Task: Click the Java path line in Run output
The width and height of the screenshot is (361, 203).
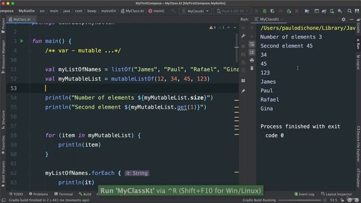Action: point(308,28)
